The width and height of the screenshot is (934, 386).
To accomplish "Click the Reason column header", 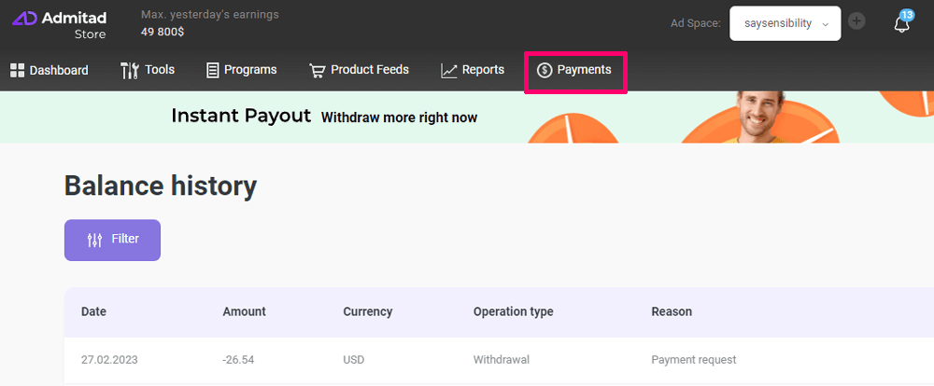I will [x=672, y=311].
